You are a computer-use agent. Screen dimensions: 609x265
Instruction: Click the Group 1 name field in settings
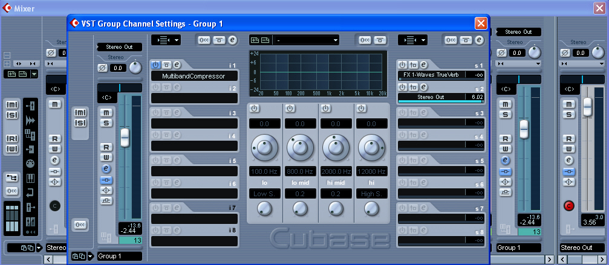pos(119,256)
